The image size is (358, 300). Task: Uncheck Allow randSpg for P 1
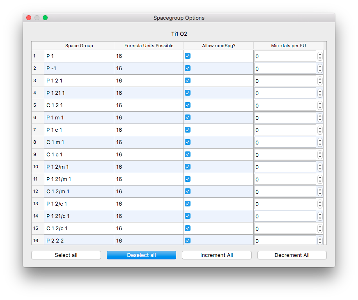point(188,56)
